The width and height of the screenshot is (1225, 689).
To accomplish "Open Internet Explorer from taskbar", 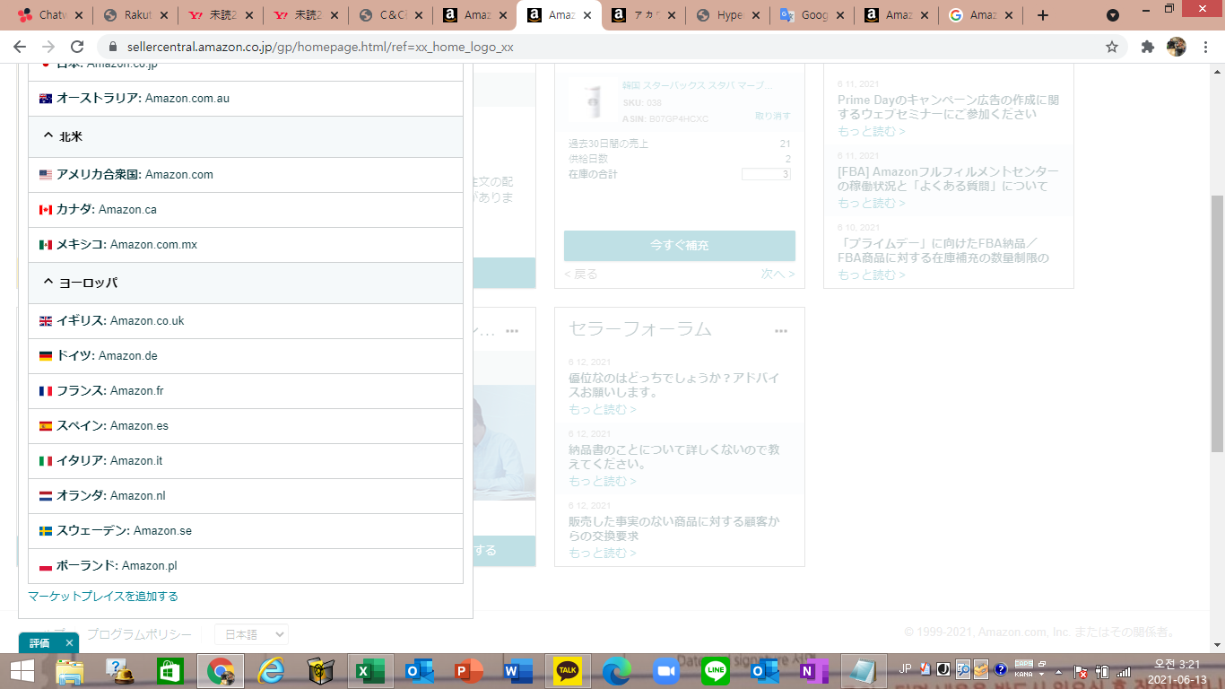I will pos(270,671).
